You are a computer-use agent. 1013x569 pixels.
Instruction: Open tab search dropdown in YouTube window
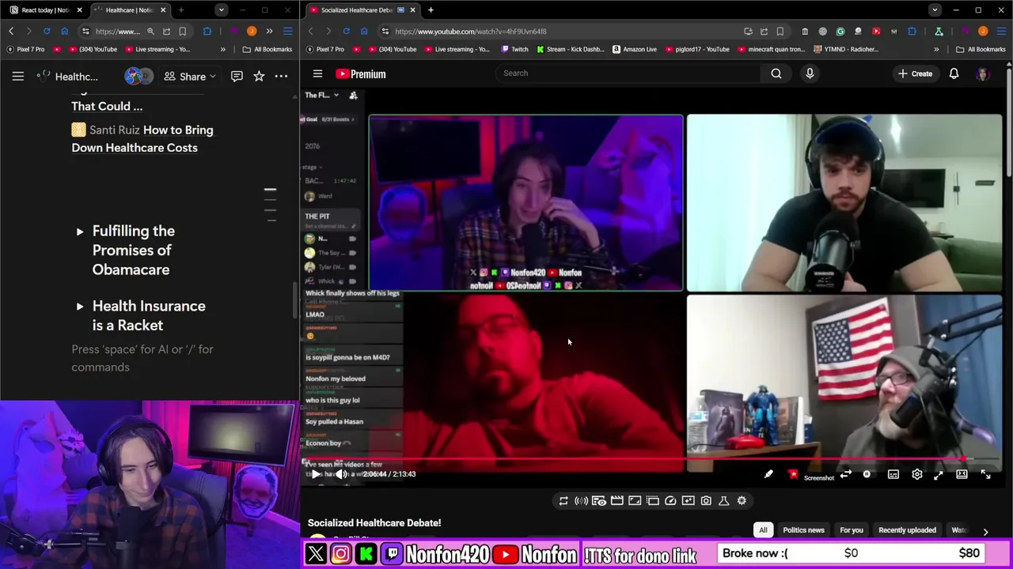point(935,10)
